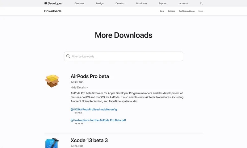The image size is (247, 148).
Task: Open the Develop menu
Action: [120, 3]
